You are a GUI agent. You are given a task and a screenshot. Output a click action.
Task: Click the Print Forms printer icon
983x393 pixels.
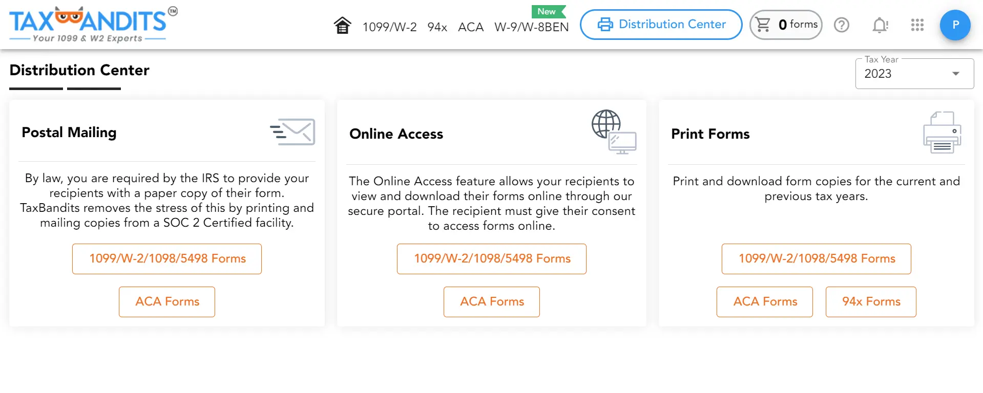click(942, 132)
